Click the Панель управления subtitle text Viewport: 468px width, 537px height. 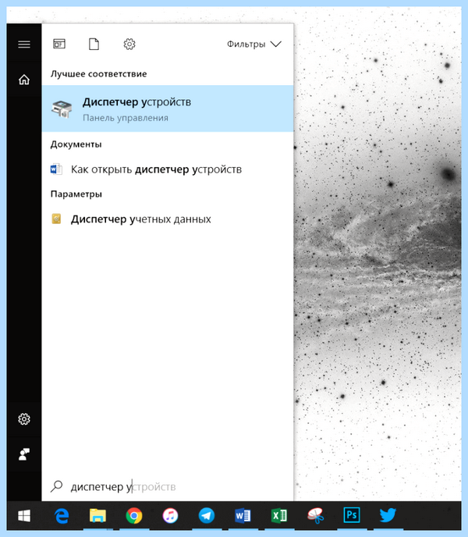click(x=126, y=118)
